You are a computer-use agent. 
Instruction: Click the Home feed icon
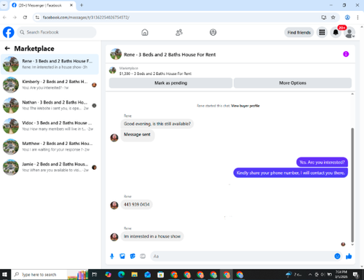(145, 32)
